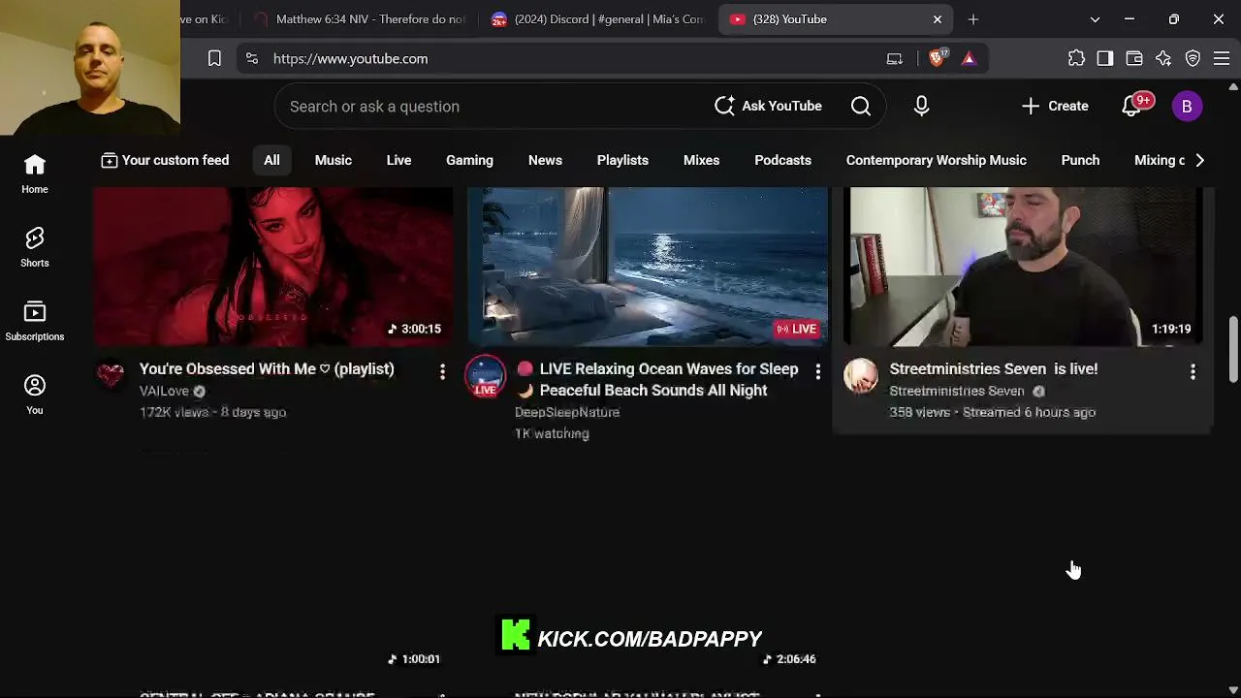Select the Punch filter chip

coord(1080,160)
